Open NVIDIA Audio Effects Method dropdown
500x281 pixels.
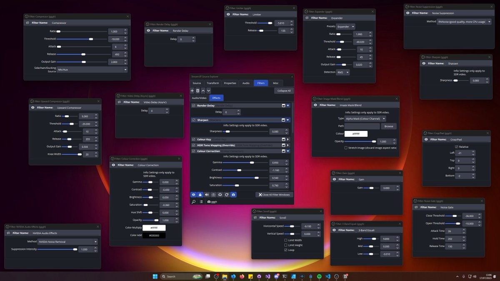pyautogui.click(x=67, y=241)
